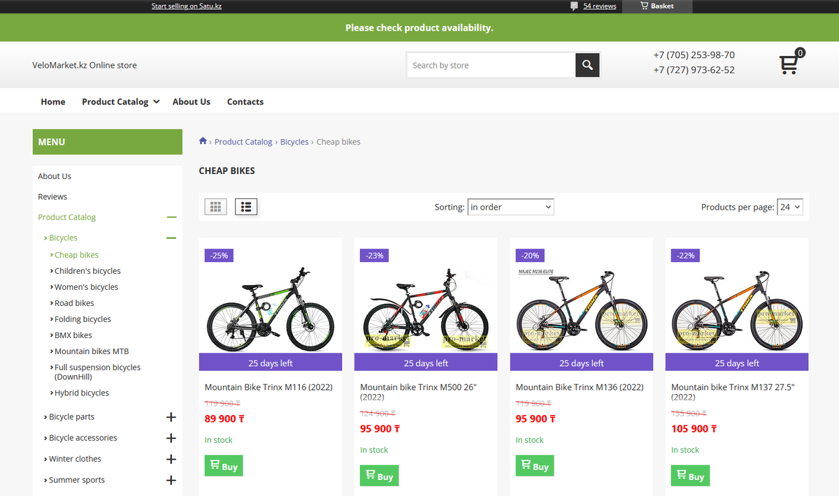Switch to list view layout

[x=246, y=207]
